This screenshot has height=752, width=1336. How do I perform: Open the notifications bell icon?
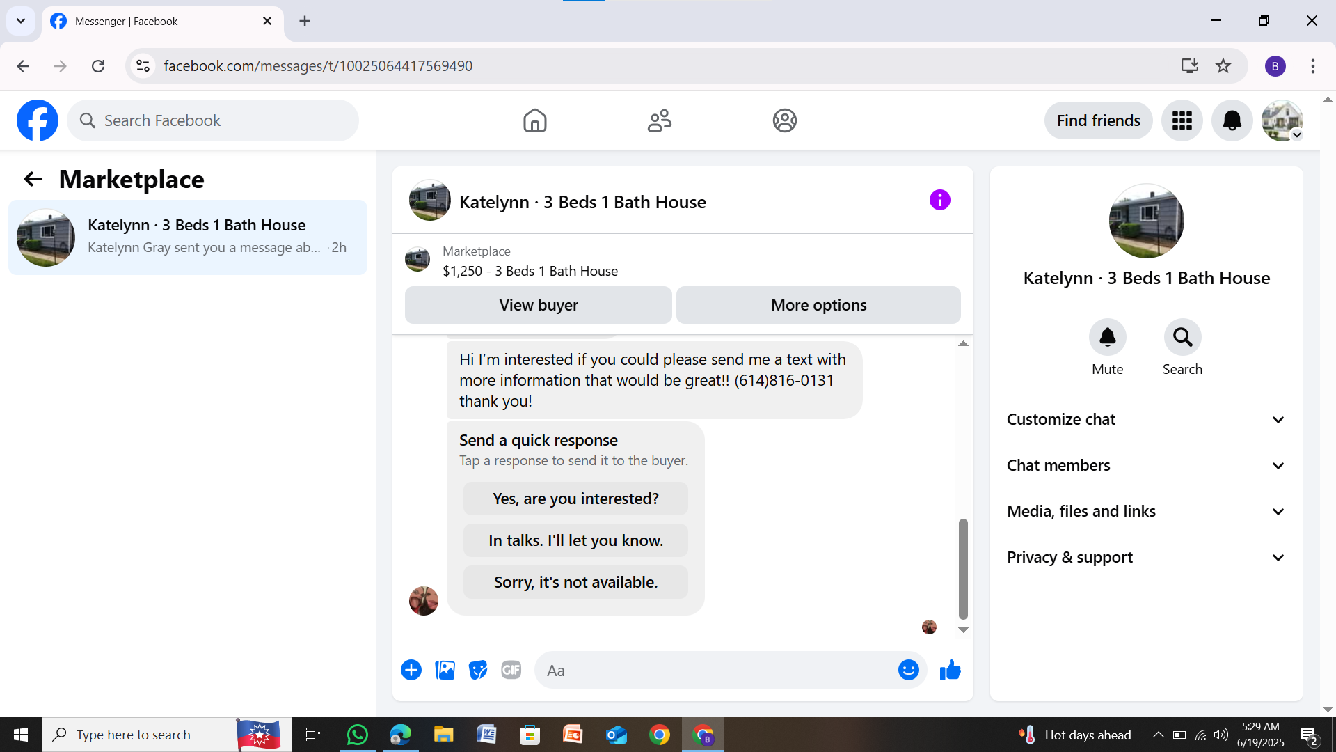[x=1232, y=120]
